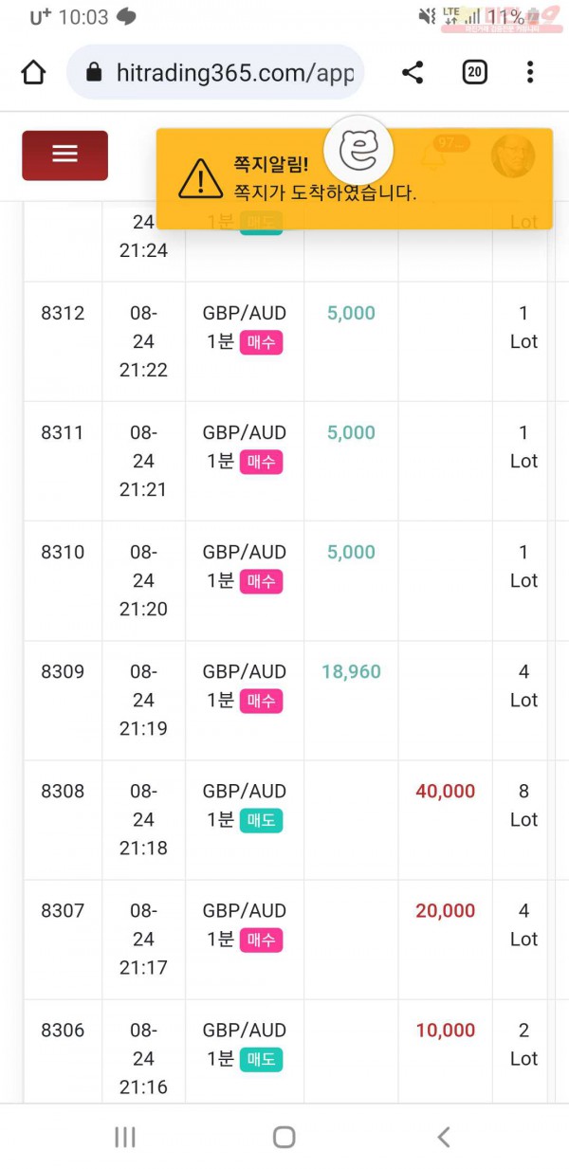The width and height of the screenshot is (569, 1169).
Task: Open the browser three-dot overflow menu
Action: tap(530, 72)
